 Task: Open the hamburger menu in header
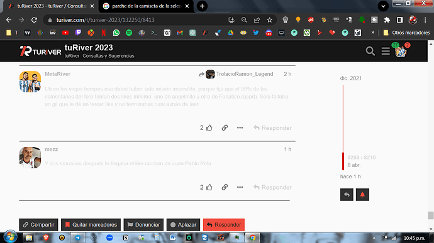[386, 51]
